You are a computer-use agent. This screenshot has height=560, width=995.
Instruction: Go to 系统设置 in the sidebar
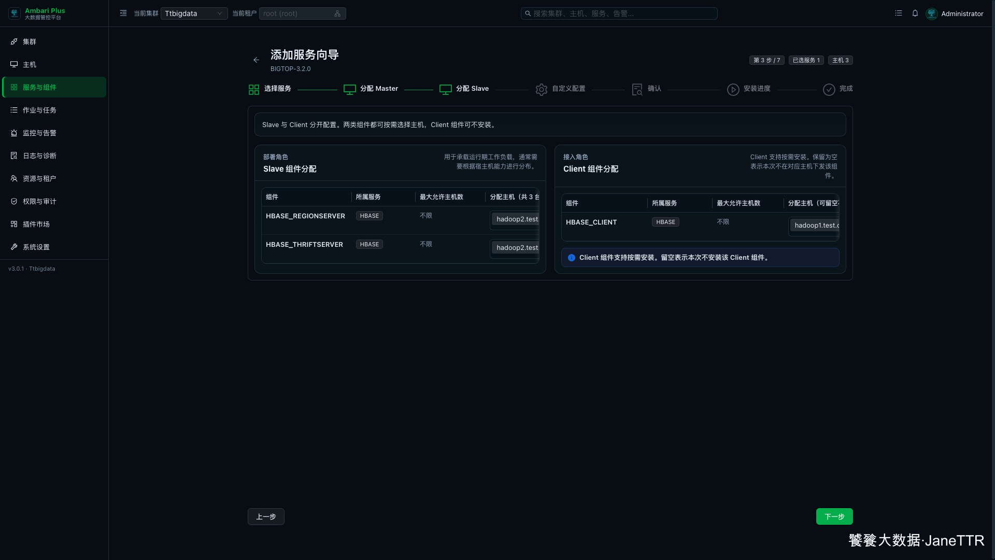point(54,247)
